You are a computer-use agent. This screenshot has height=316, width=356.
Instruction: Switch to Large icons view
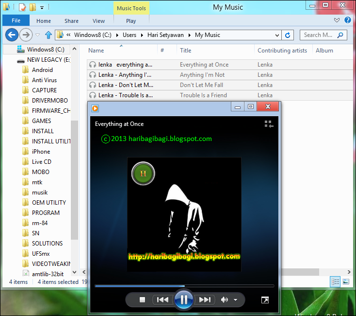(x=346, y=281)
